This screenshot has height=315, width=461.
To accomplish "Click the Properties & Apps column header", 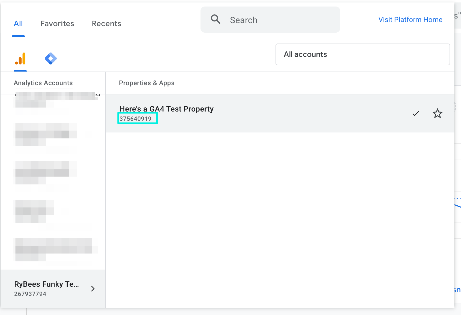I will point(146,83).
